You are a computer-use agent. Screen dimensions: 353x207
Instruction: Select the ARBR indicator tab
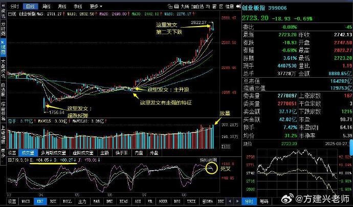[x=163, y=201]
